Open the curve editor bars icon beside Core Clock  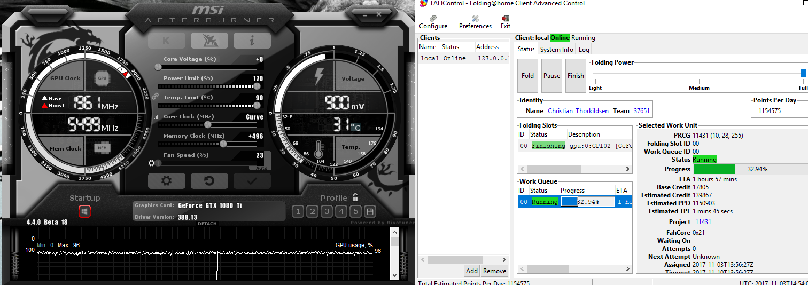tap(156, 117)
